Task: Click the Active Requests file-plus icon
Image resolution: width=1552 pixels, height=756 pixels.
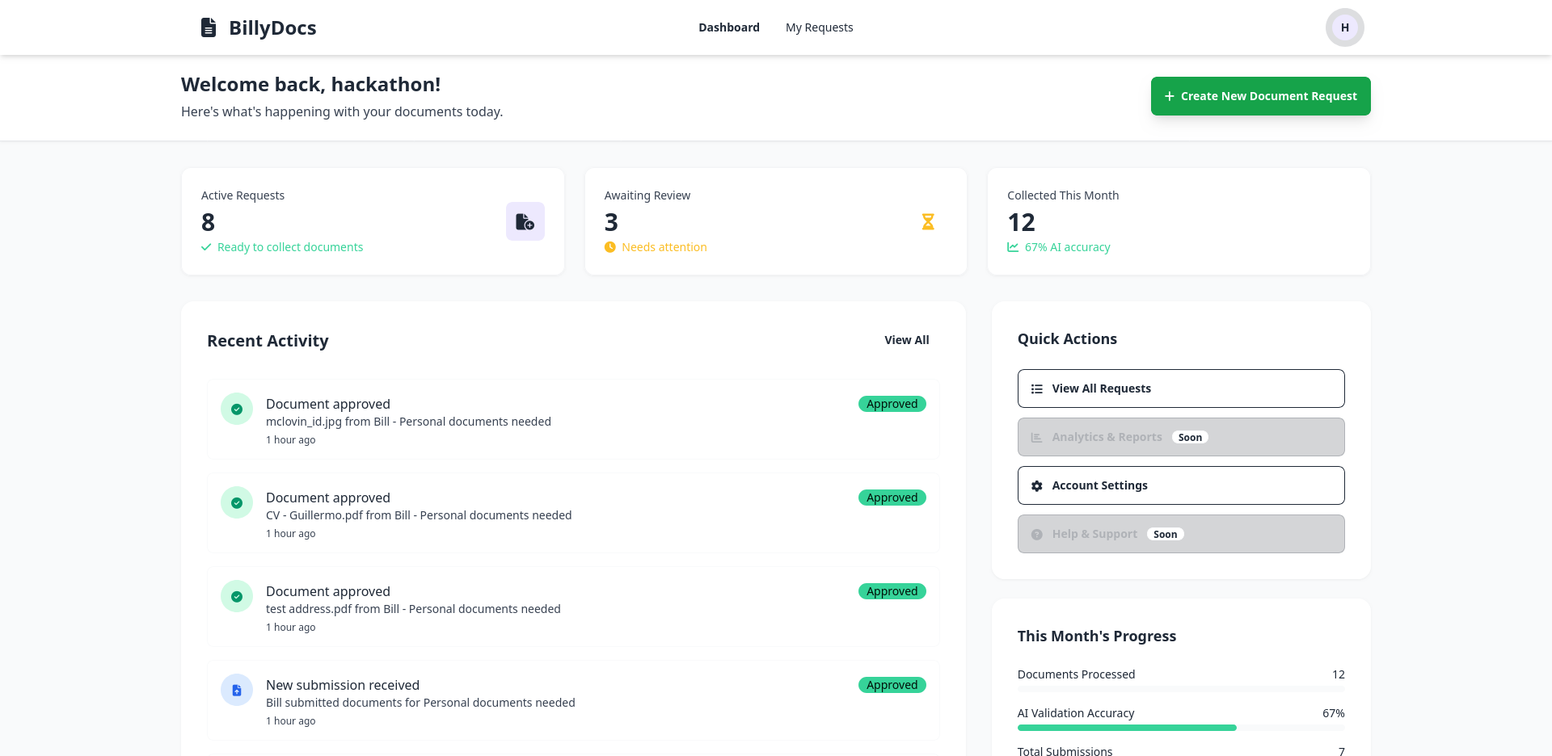Action: tap(525, 221)
